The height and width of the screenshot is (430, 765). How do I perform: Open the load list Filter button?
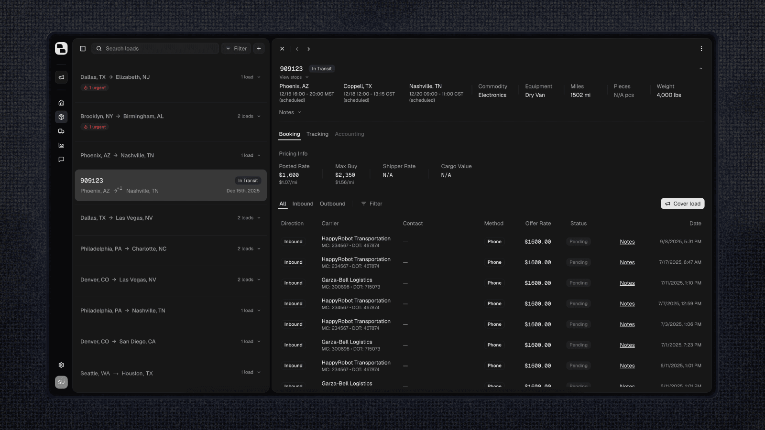click(236, 49)
